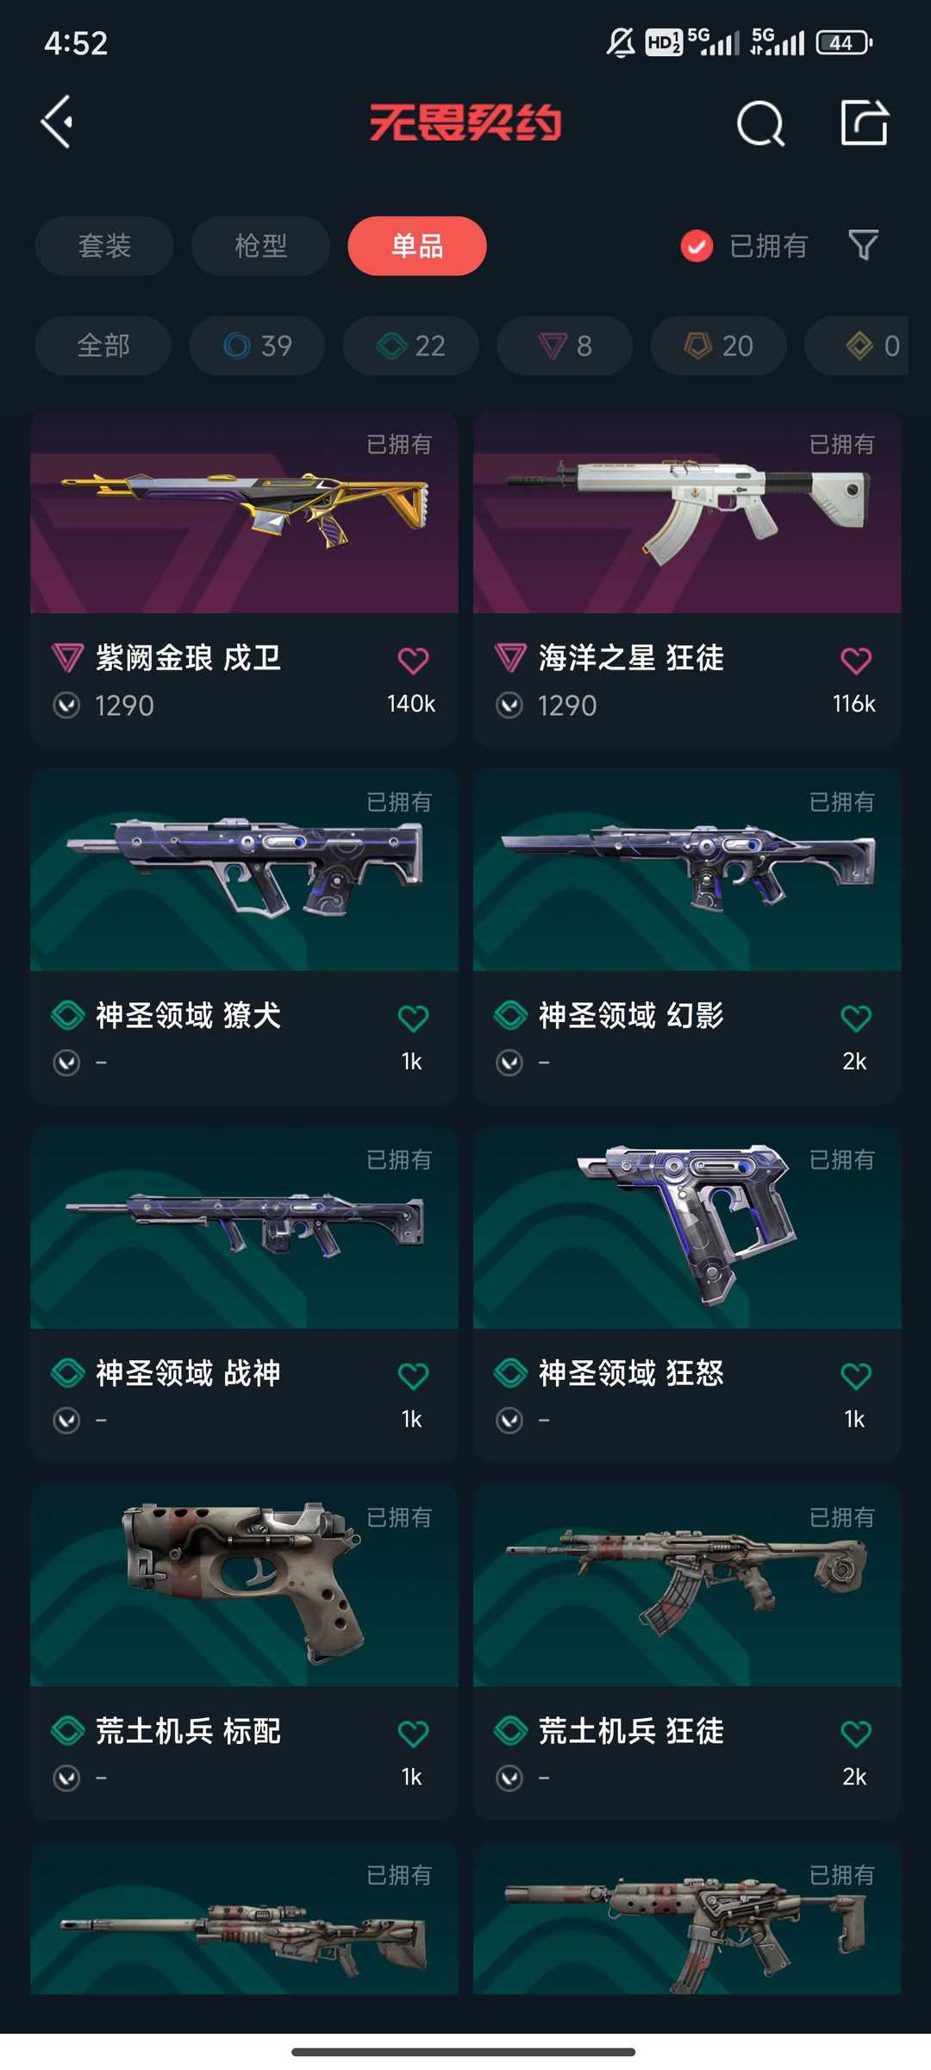The image size is (931, 2070).
Task: Tap heart icon for 荒土机兵 狂徒
Action: point(856,1734)
